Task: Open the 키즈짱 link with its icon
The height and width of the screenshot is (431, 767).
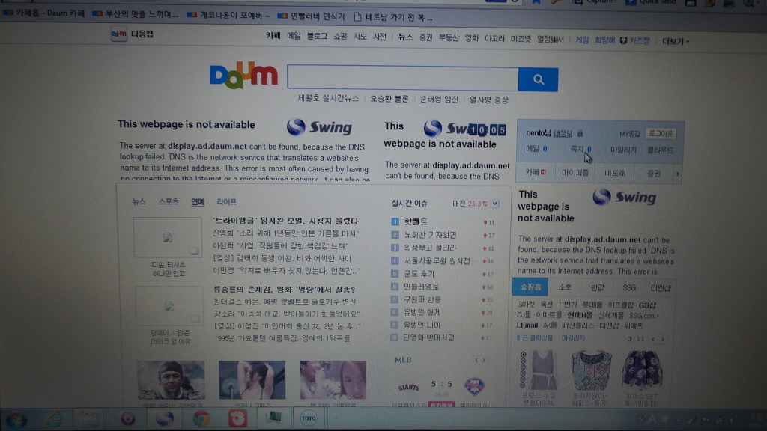Action: pyautogui.click(x=634, y=40)
